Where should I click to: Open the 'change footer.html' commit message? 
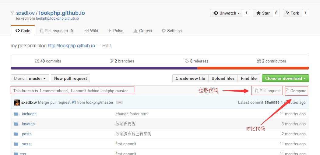(132, 114)
